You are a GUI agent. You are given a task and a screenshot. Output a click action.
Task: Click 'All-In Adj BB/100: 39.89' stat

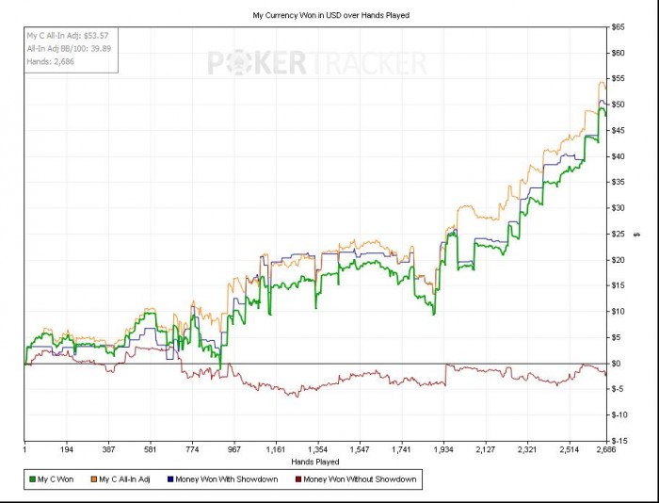(x=69, y=48)
